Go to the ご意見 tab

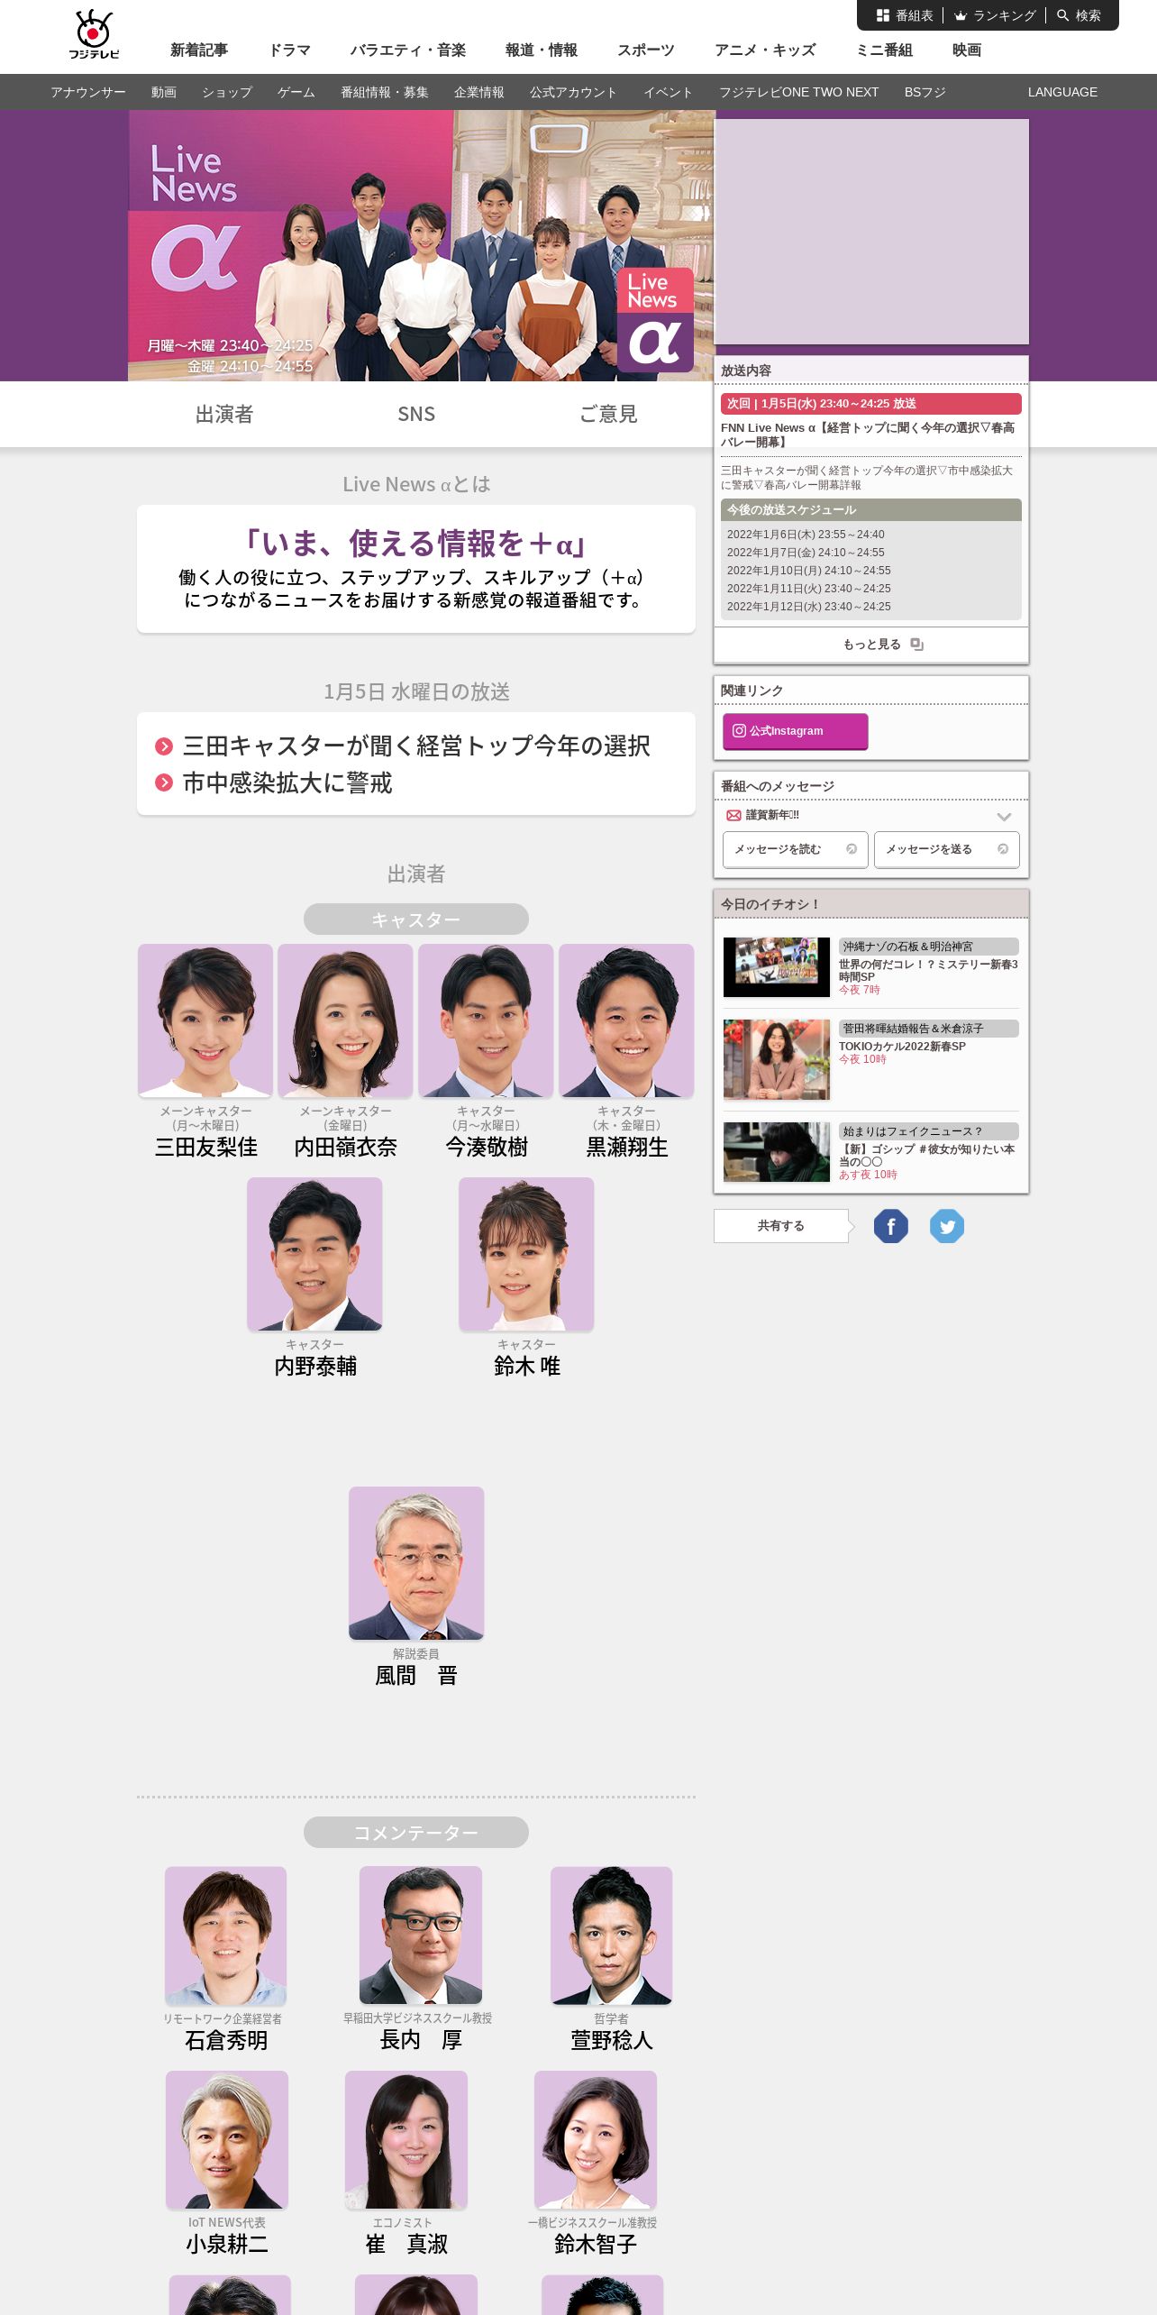click(x=608, y=414)
